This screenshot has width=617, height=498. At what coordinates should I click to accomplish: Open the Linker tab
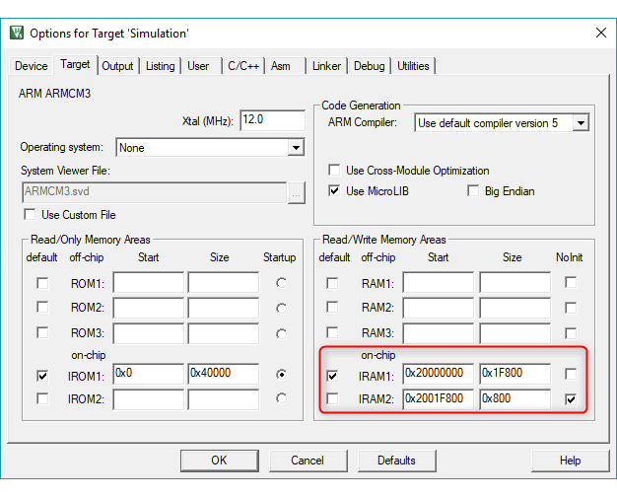(x=326, y=66)
